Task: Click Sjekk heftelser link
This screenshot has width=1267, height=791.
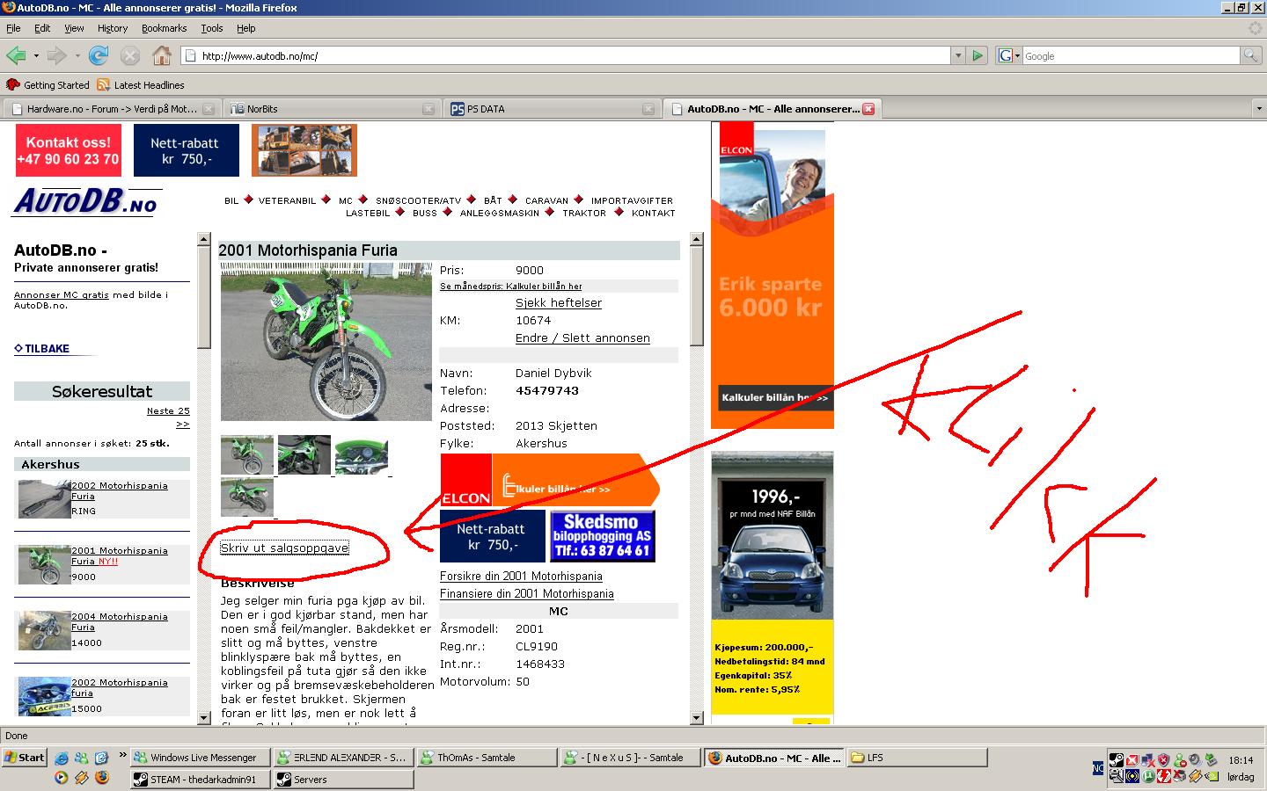Action: coord(559,302)
